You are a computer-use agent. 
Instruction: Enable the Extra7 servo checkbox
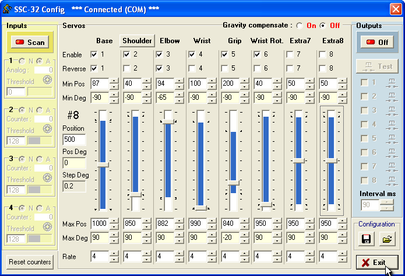coord(290,54)
